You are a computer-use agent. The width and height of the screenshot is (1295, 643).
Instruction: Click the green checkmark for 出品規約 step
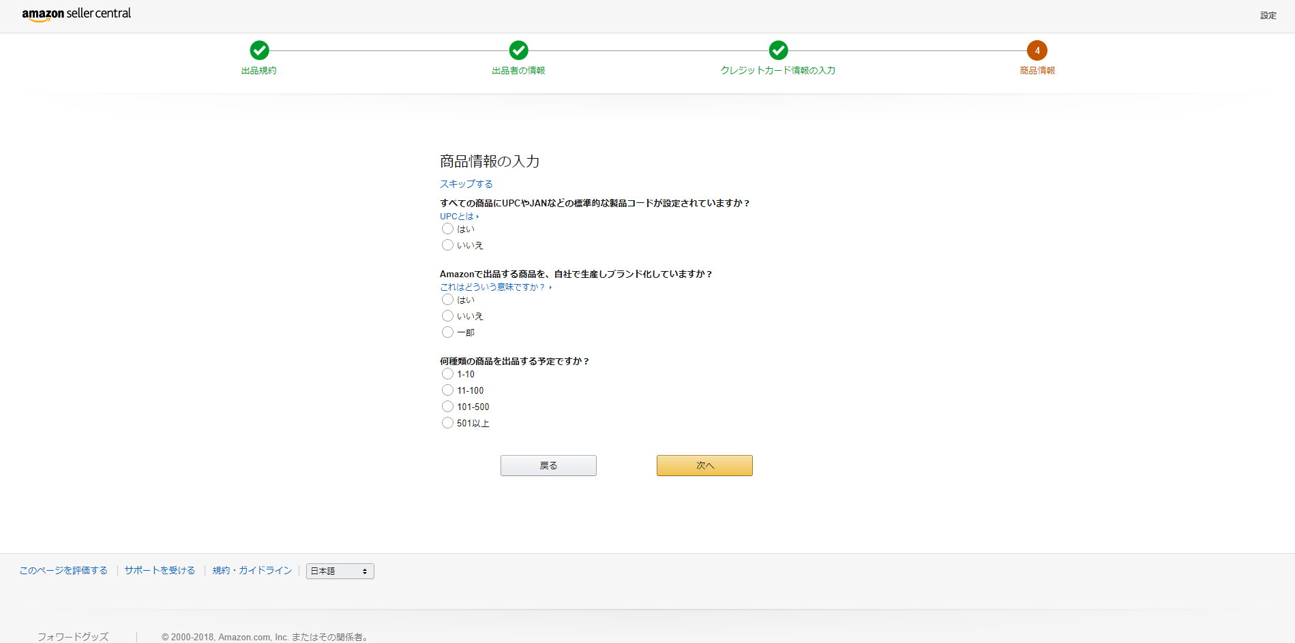[x=259, y=50]
